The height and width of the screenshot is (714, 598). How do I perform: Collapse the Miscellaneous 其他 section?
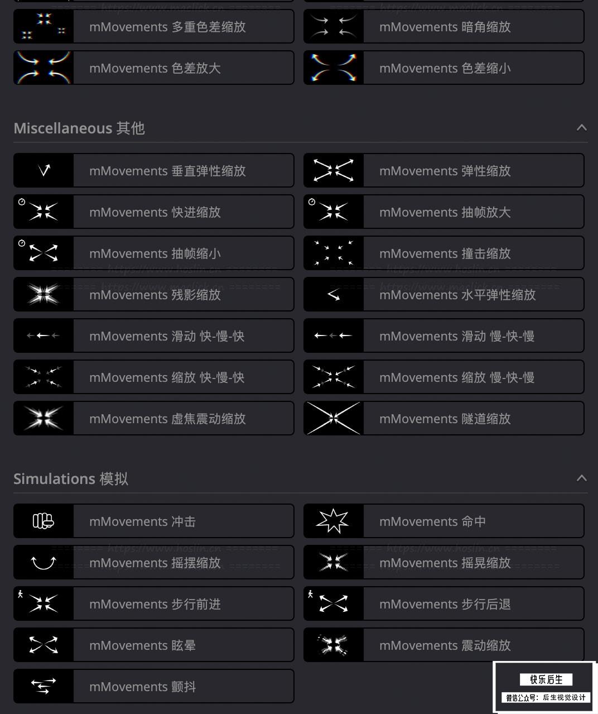pyautogui.click(x=581, y=128)
